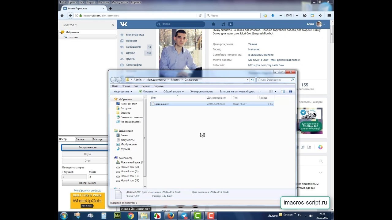This screenshot has height=220, width=392.
Task: Open Chrome from the taskbar
Action: [x=131, y=216]
